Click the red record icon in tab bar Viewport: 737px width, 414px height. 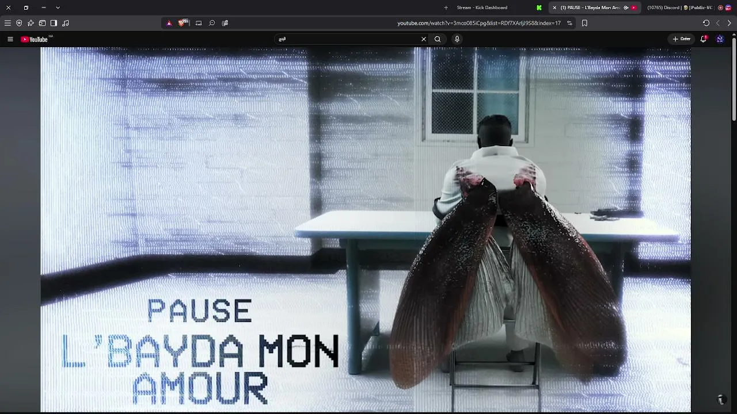[x=720, y=7]
